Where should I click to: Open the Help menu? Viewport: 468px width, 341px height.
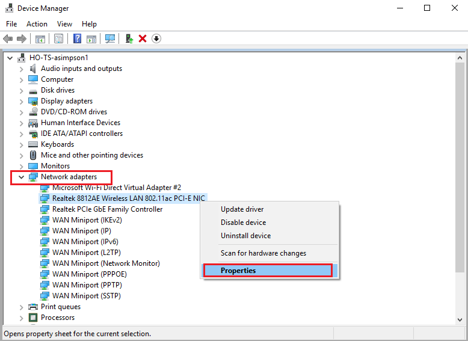(89, 24)
